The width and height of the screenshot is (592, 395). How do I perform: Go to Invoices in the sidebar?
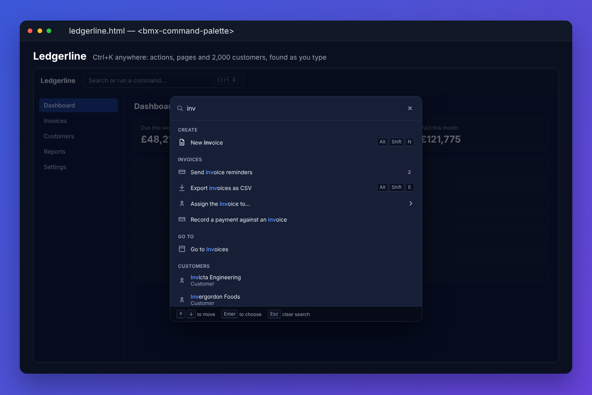[x=79, y=121]
